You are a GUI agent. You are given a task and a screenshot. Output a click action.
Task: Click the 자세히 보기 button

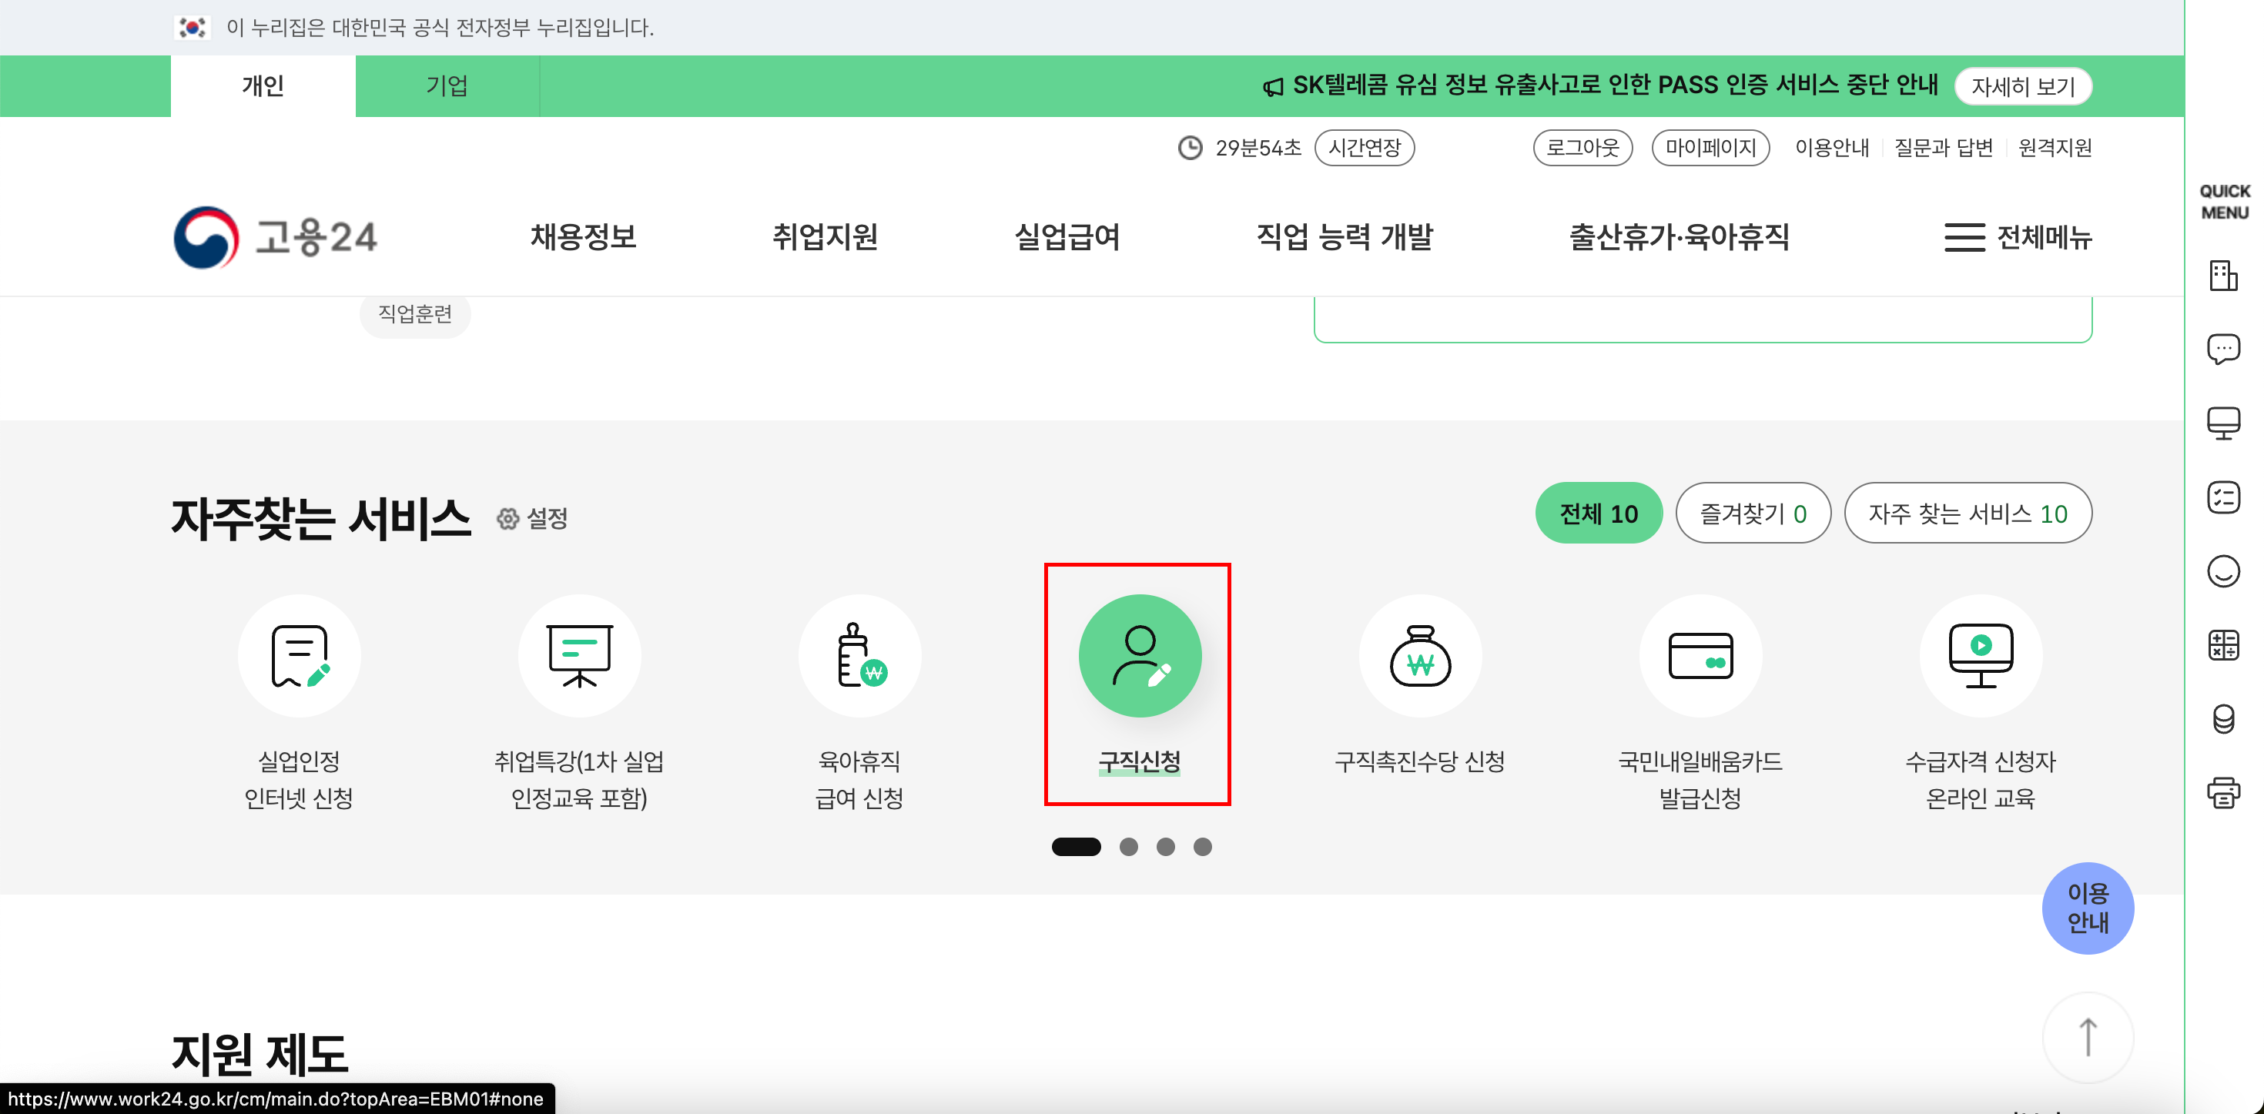point(2023,86)
